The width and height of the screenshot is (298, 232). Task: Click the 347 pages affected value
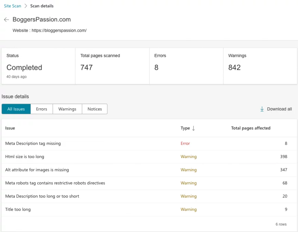pyautogui.click(x=284, y=170)
